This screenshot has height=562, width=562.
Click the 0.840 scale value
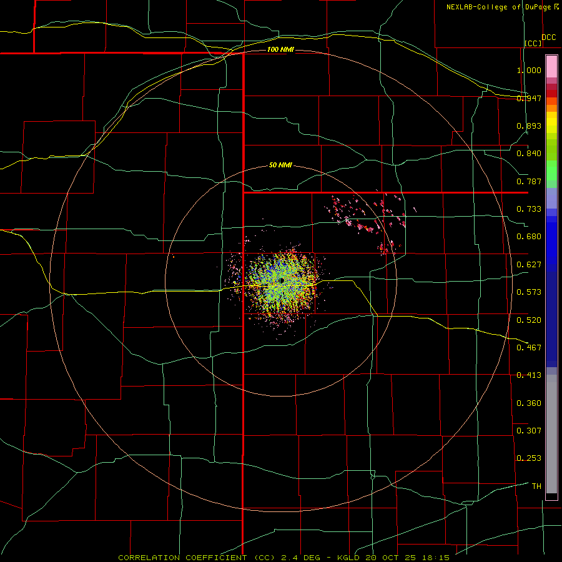pos(529,154)
